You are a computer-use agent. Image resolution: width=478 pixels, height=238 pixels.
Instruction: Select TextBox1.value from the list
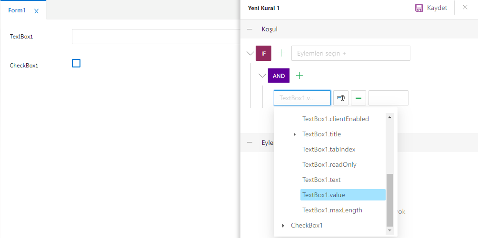(x=324, y=195)
